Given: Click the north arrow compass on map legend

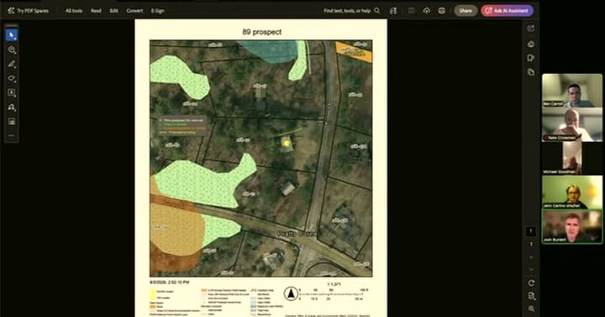Looking at the screenshot, I should pos(291,294).
